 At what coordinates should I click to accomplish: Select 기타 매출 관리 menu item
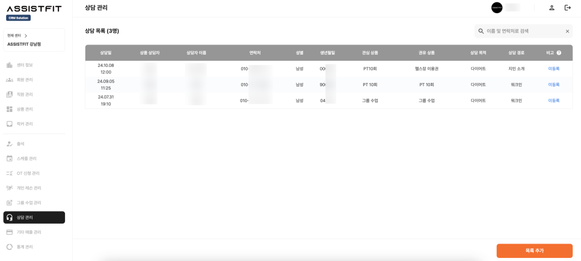[x=29, y=232]
